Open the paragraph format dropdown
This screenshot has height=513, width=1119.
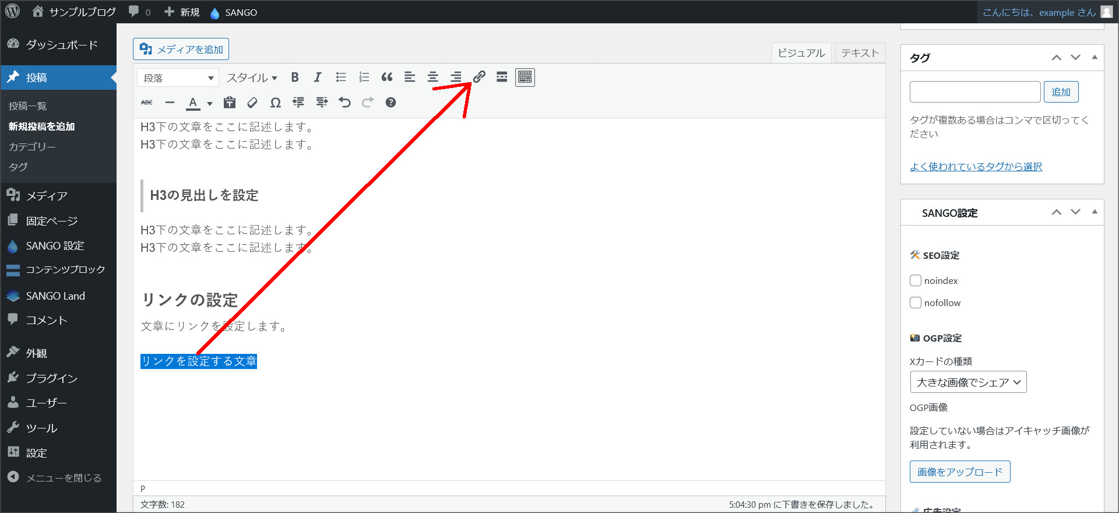178,78
